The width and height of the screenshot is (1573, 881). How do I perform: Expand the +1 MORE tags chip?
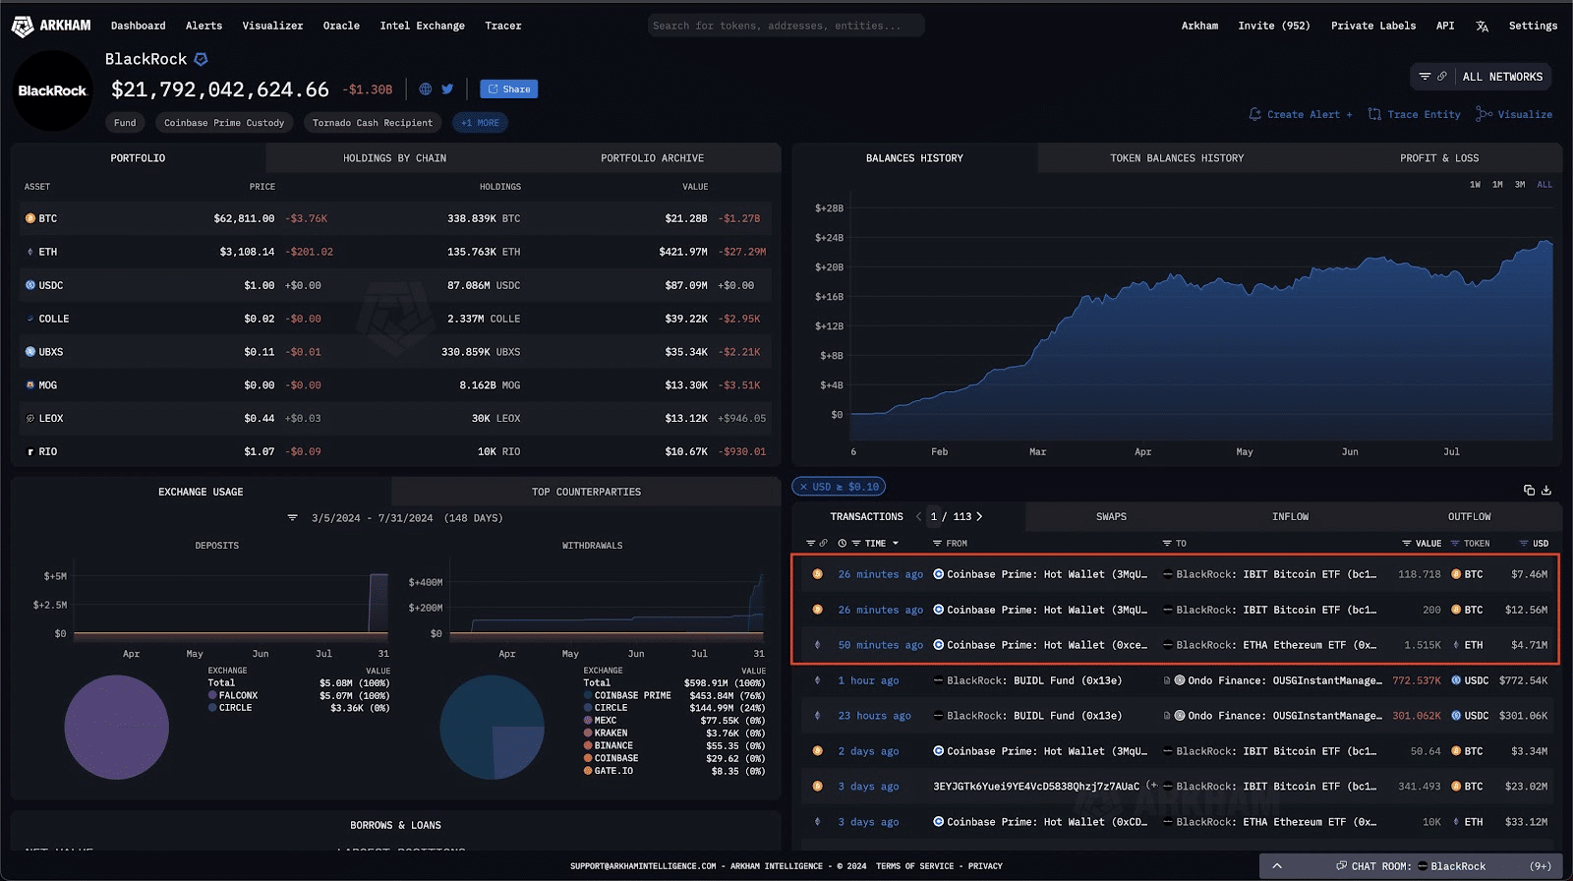coord(481,123)
